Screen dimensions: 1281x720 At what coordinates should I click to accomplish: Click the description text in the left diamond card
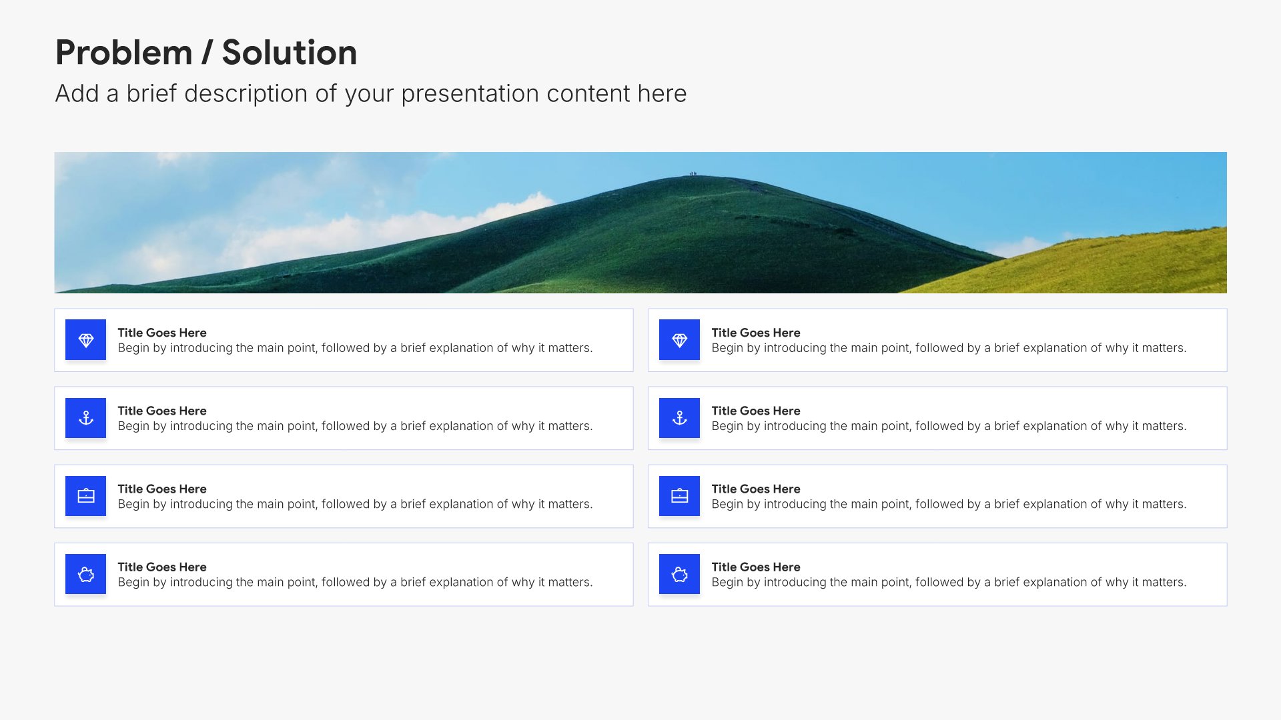pos(355,348)
